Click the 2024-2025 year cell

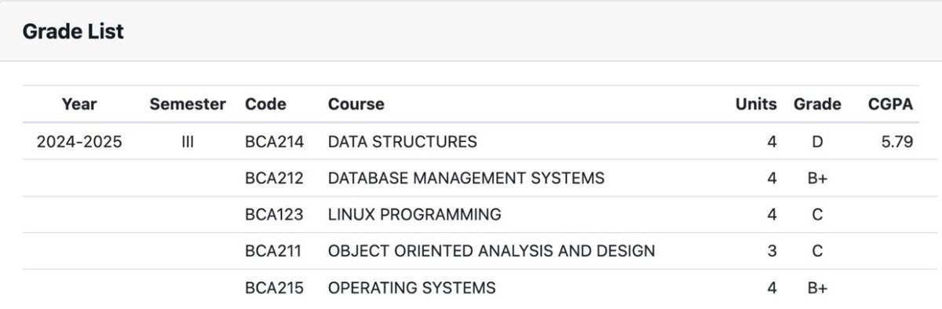[79, 142]
